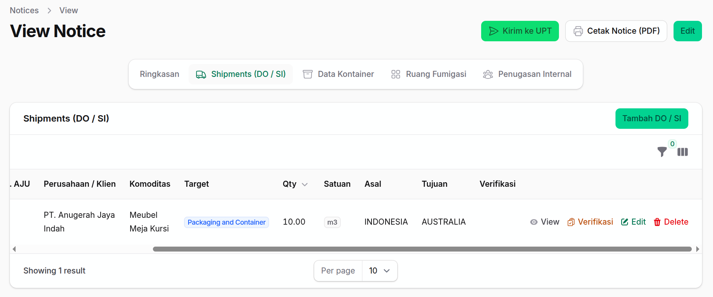Click the Target column header
This screenshot has height=297, width=713.
[x=197, y=184]
